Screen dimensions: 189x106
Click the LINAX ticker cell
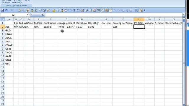click(x=9, y=34)
